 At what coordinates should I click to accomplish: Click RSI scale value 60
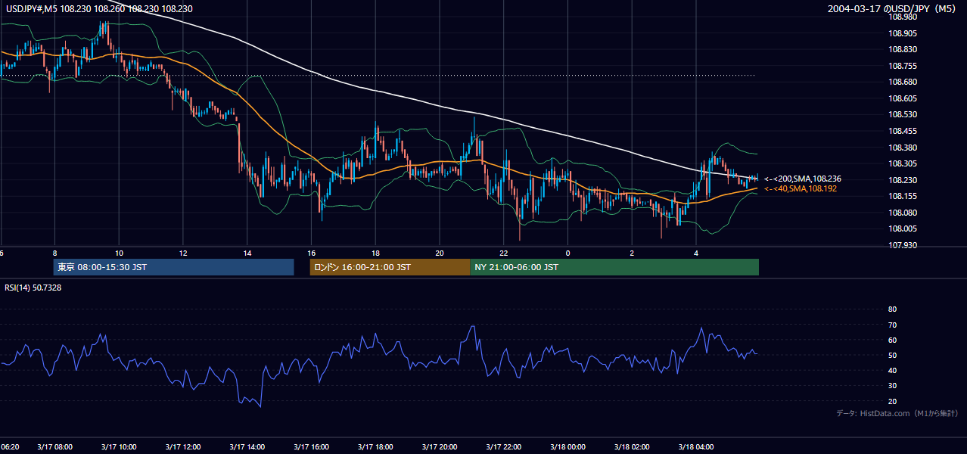pyautogui.click(x=892, y=340)
